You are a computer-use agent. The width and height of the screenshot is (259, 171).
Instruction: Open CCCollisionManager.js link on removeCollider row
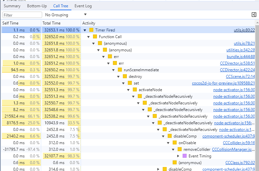tap(233, 149)
